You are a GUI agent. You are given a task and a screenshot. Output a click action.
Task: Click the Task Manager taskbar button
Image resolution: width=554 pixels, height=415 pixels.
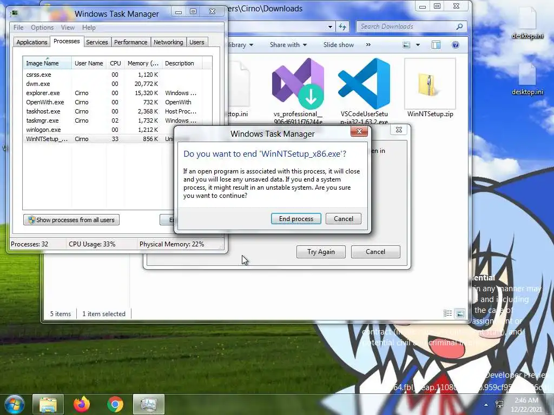click(149, 404)
